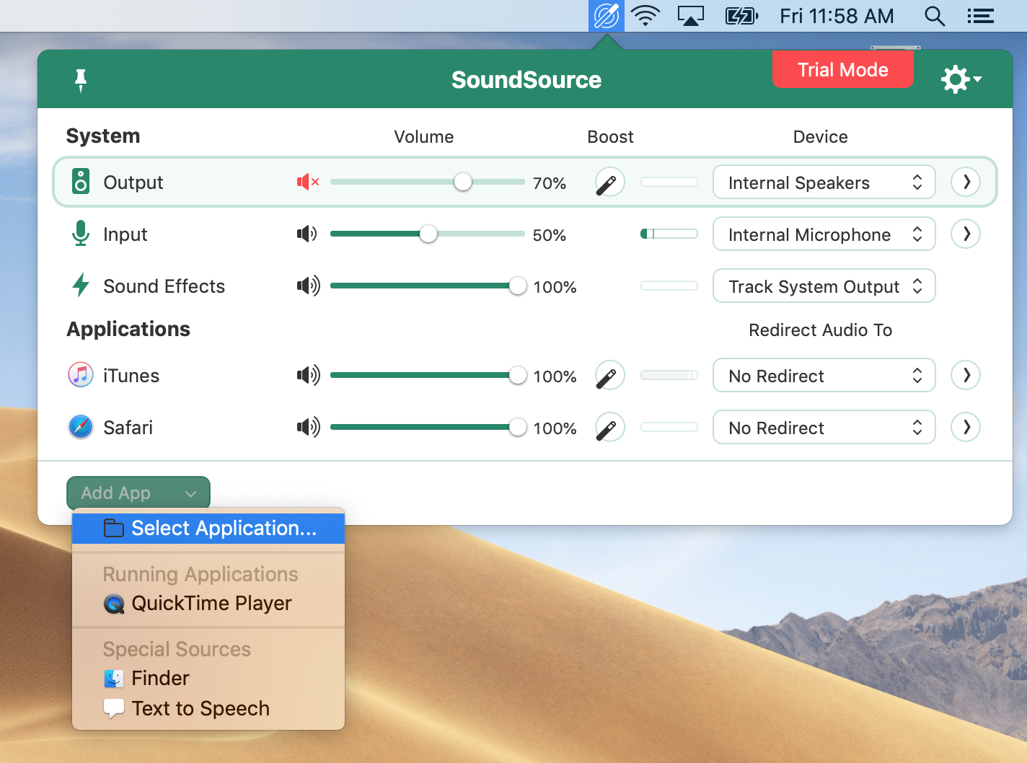Click the Safari level meter
Screen dimensions: 1027x763
tap(669, 427)
